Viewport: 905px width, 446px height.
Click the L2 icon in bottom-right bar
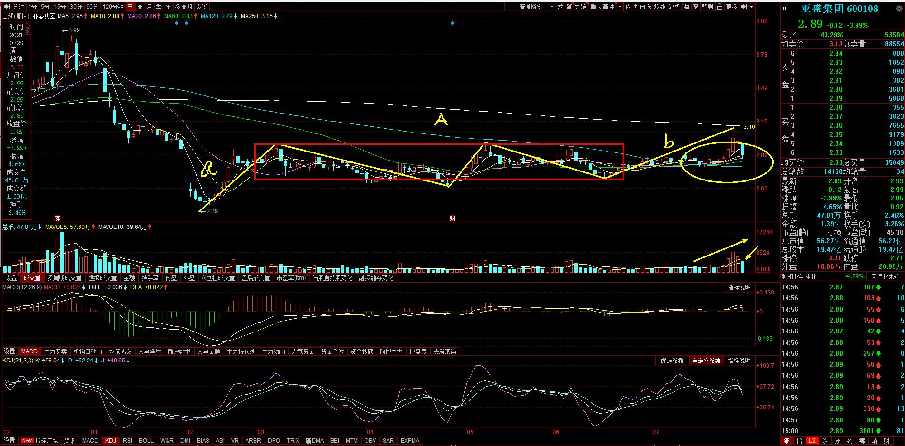tap(812, 441)
